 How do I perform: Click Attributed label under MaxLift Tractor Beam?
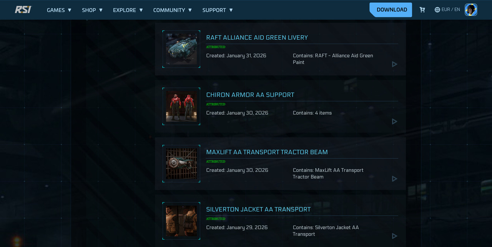[x=216, y=161]
